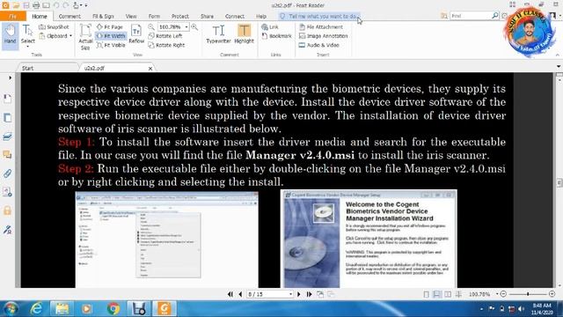Set view to Fit Page
563x317 pixels.
pyautogui.click(x=109, y=27)
